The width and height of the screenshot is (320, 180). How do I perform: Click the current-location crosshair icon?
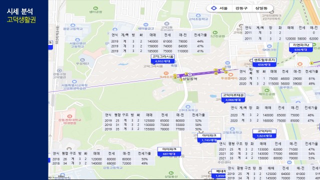click(x=213, y=8)
